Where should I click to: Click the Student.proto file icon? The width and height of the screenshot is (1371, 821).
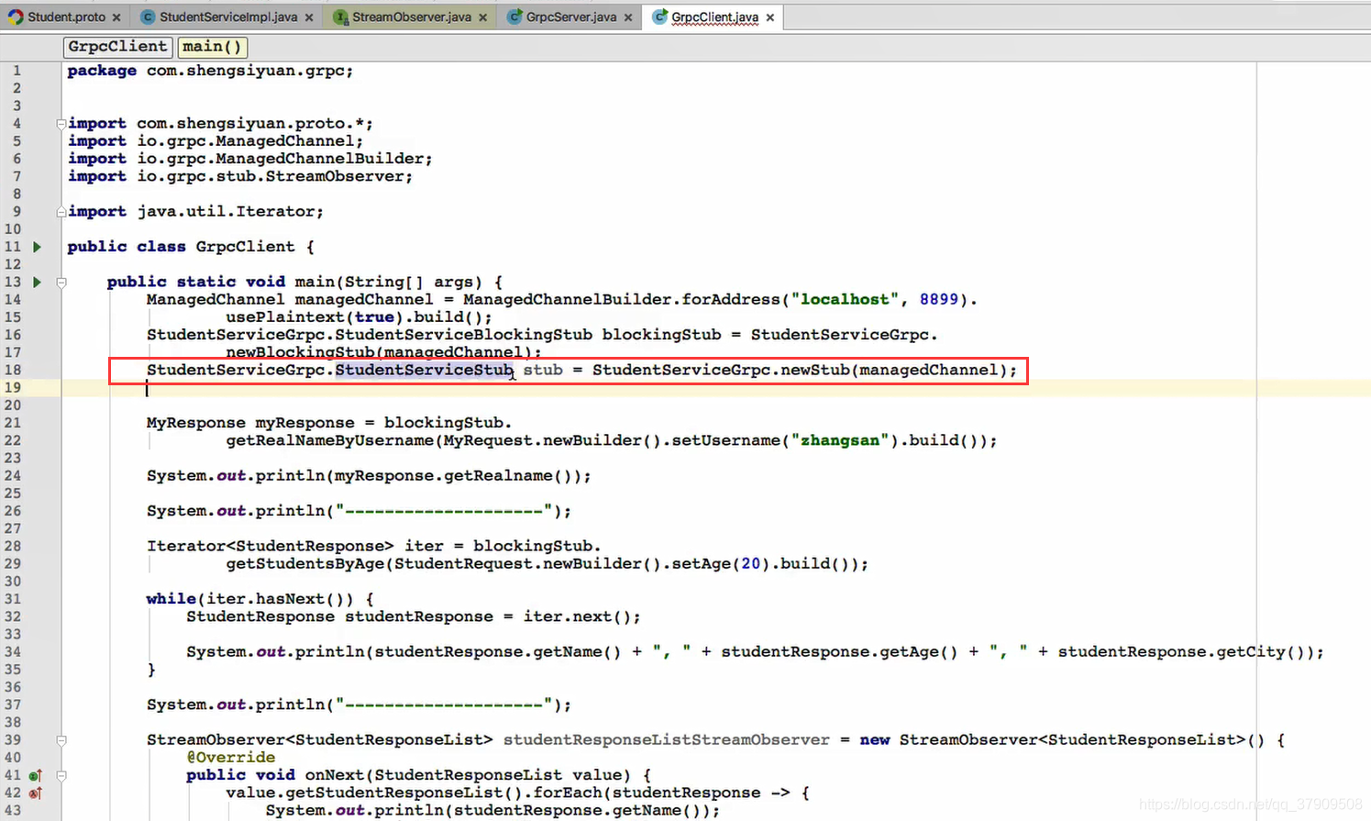pos(16,17)
